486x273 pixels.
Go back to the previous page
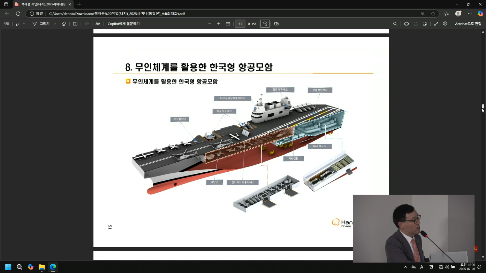coord(7,14)
